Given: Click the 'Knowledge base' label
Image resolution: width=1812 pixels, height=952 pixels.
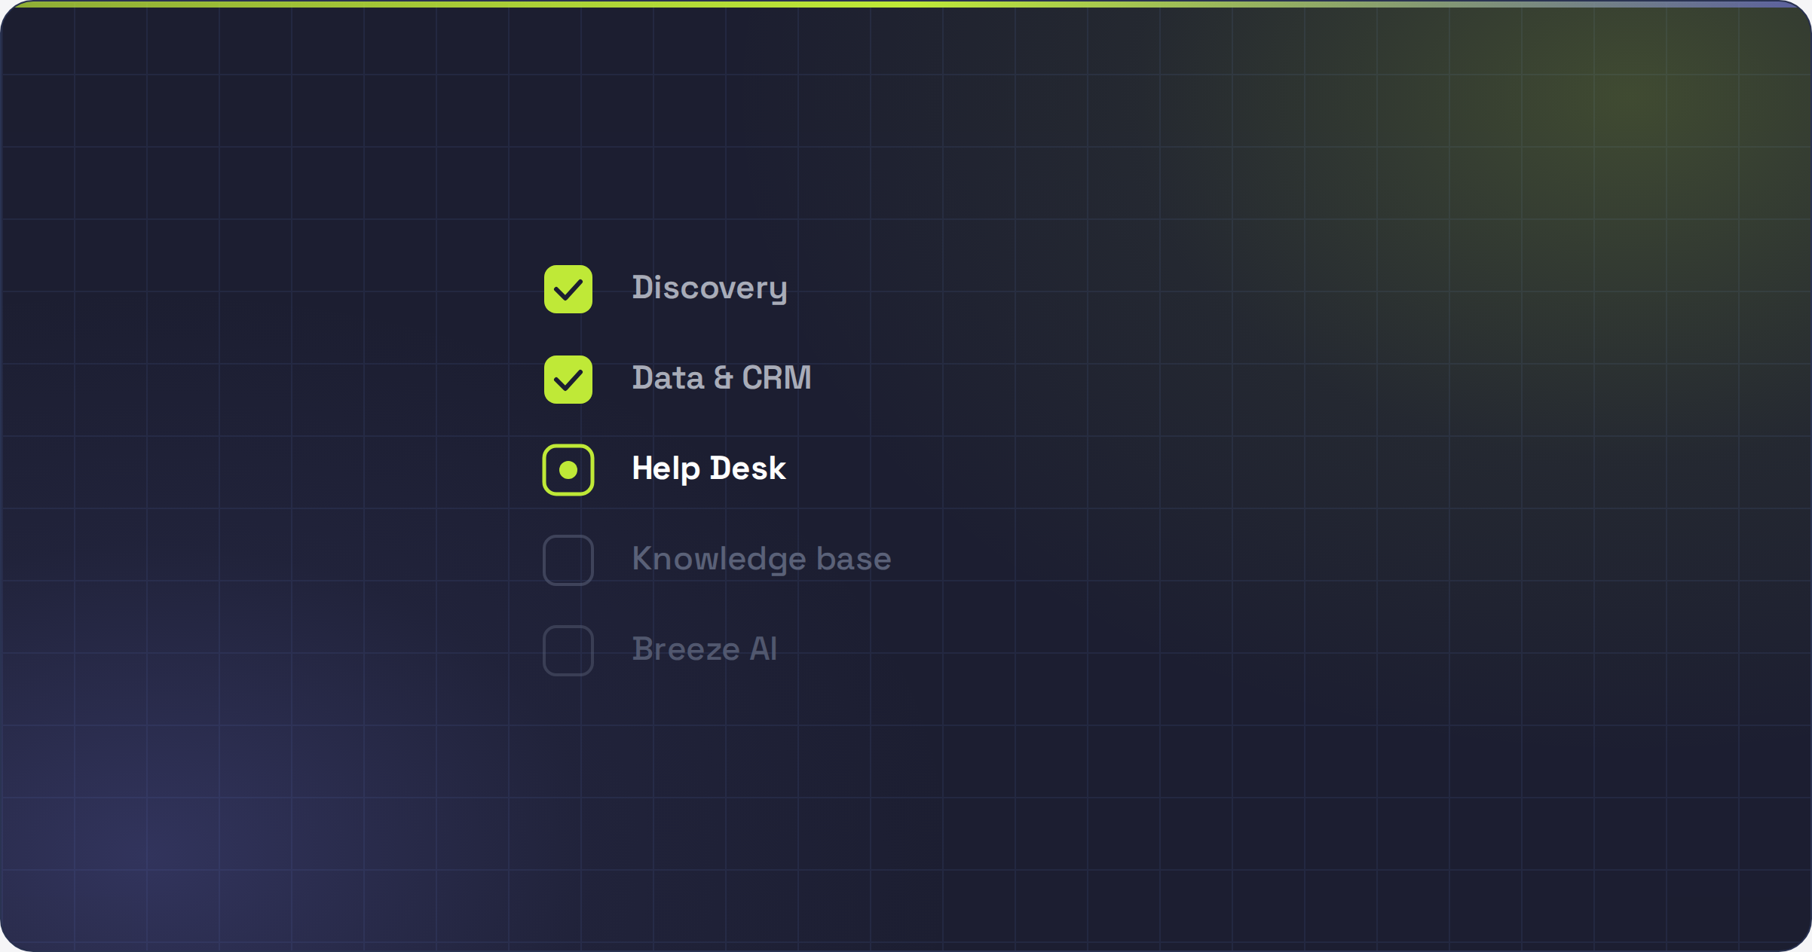Looking at the screenshot, I should point(761,560).
